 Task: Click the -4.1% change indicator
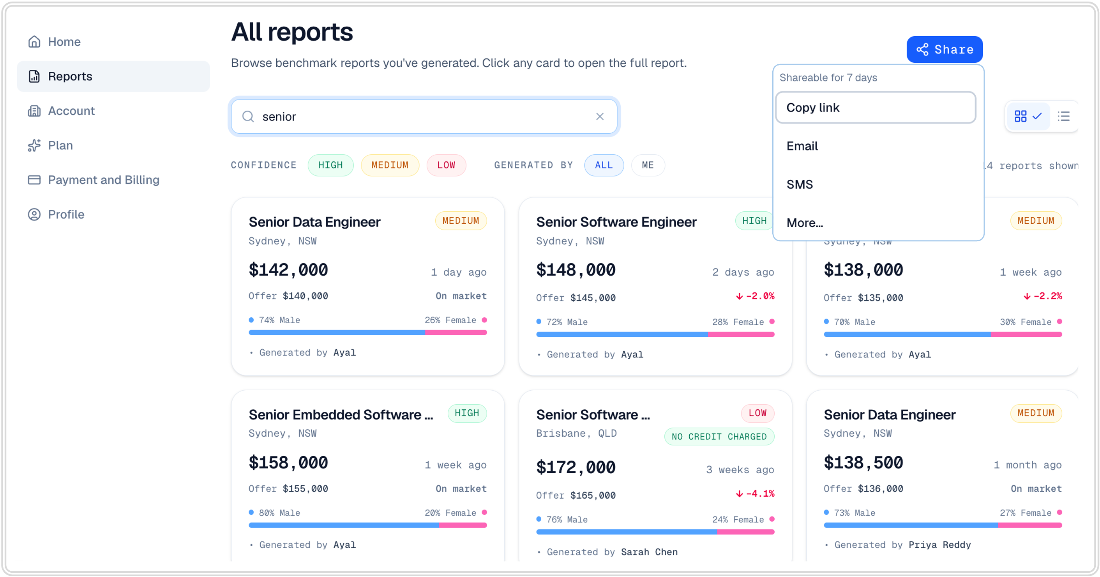click(x=755, y=494)
